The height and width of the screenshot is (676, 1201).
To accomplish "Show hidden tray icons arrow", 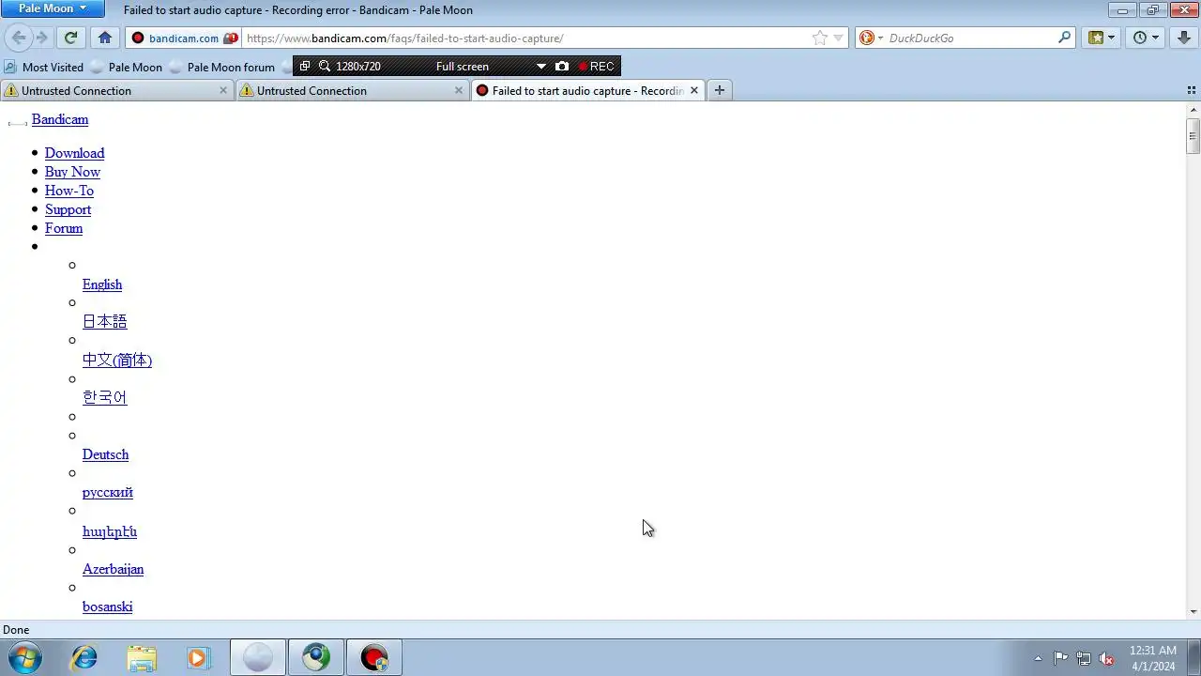I will (x=1038, y=658).
